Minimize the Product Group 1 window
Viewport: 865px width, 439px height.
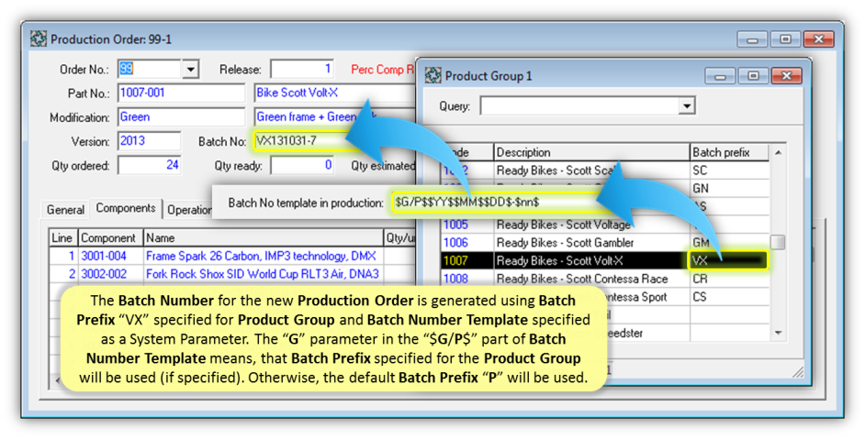pyautogui.click(x=720, y=76)
